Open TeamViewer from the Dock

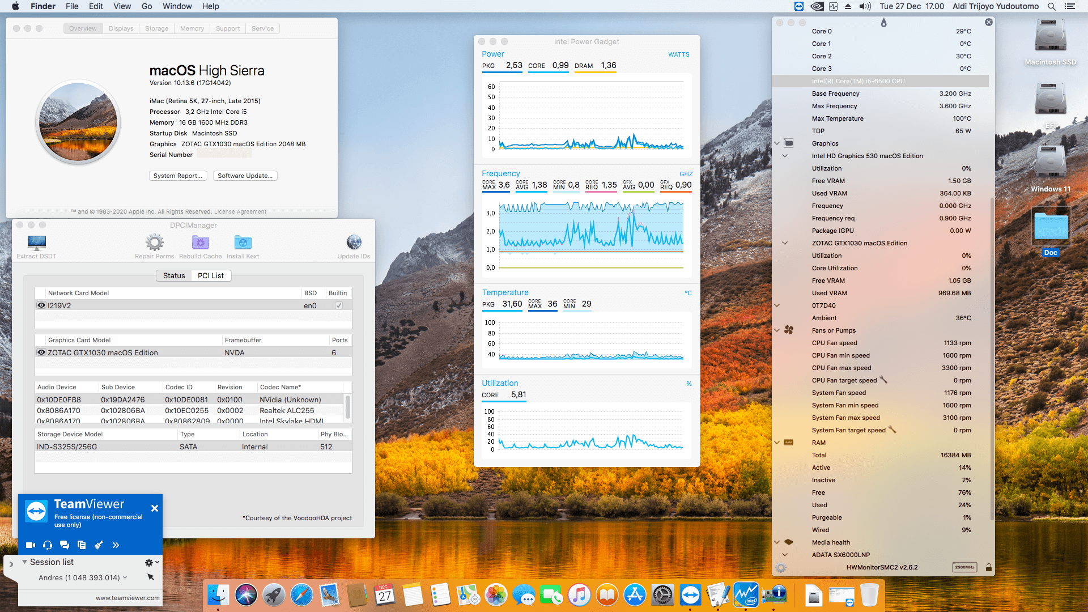pyautogui.click(x=690, y=595)
